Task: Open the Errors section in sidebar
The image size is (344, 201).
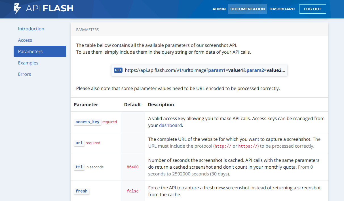Action: tap(24, 74)
